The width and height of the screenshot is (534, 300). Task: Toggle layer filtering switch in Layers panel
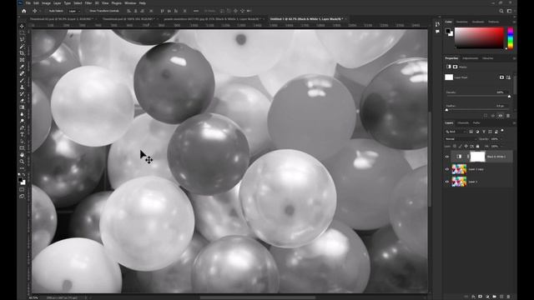click(502, 131)
